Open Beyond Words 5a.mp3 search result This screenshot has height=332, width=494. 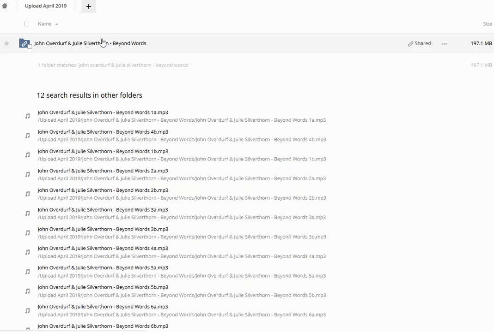pos(103,267)
